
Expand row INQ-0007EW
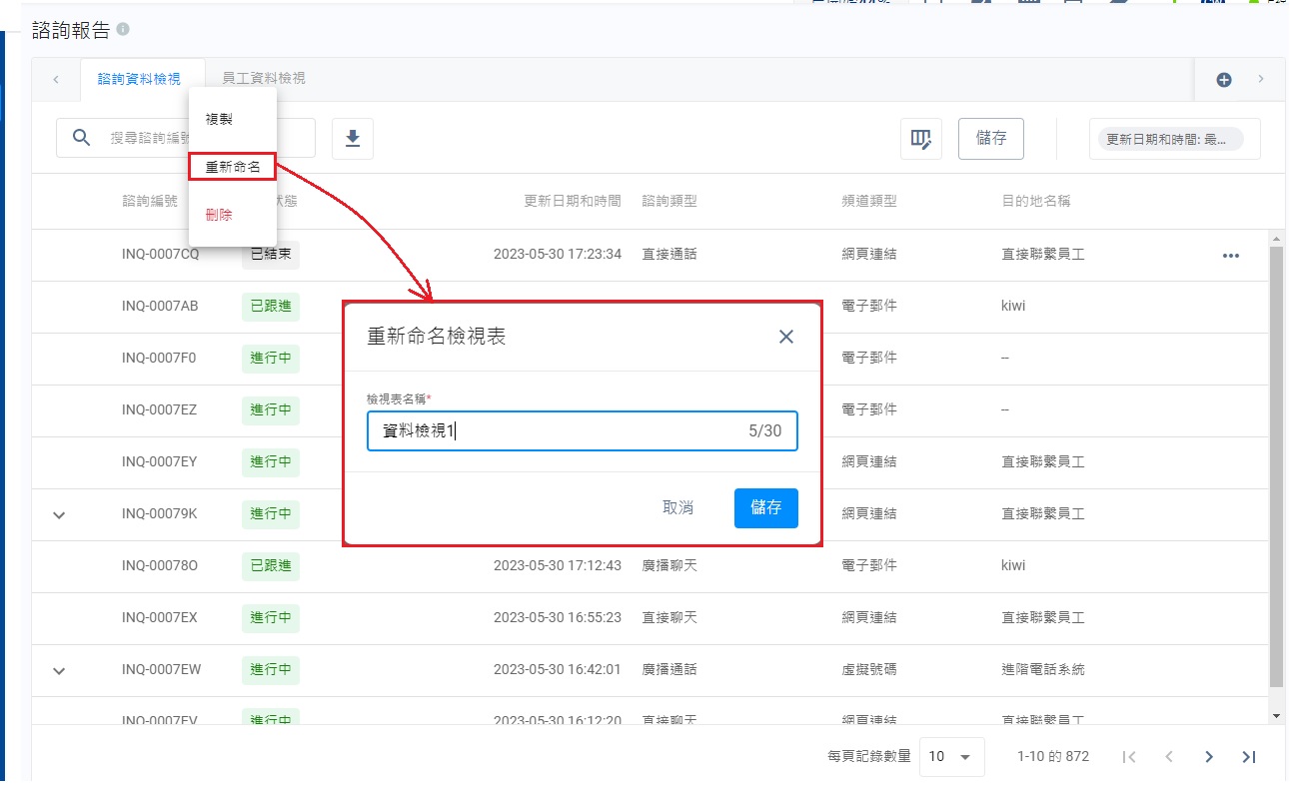(x=59, y=670)
